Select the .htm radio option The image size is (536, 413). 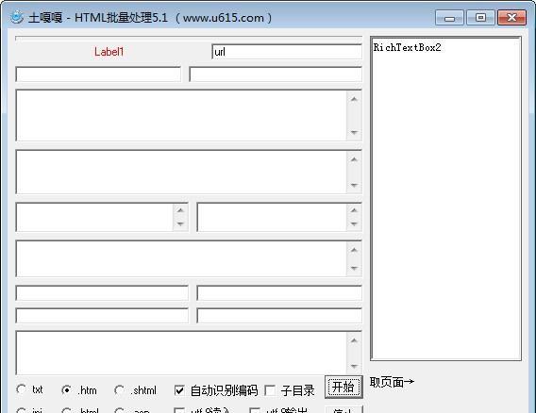[66, 389]
